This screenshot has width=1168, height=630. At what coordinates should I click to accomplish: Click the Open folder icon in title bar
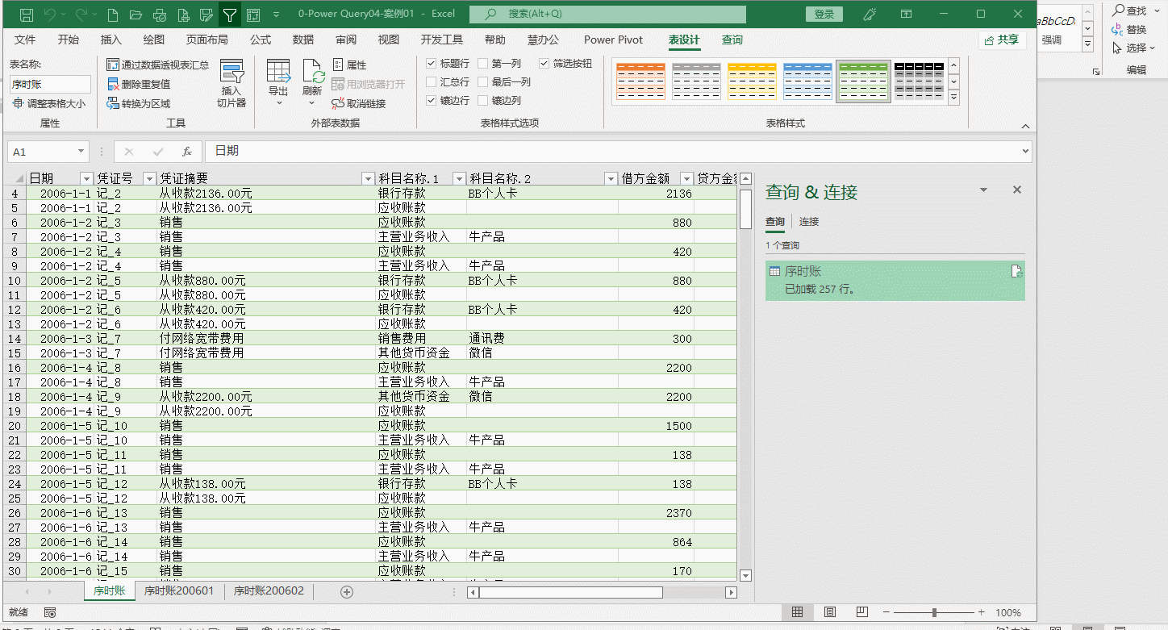click(136, 15)
